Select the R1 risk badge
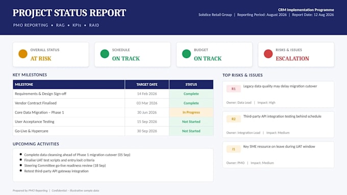The width and height of the screenshot is (347, 195). 234,89
